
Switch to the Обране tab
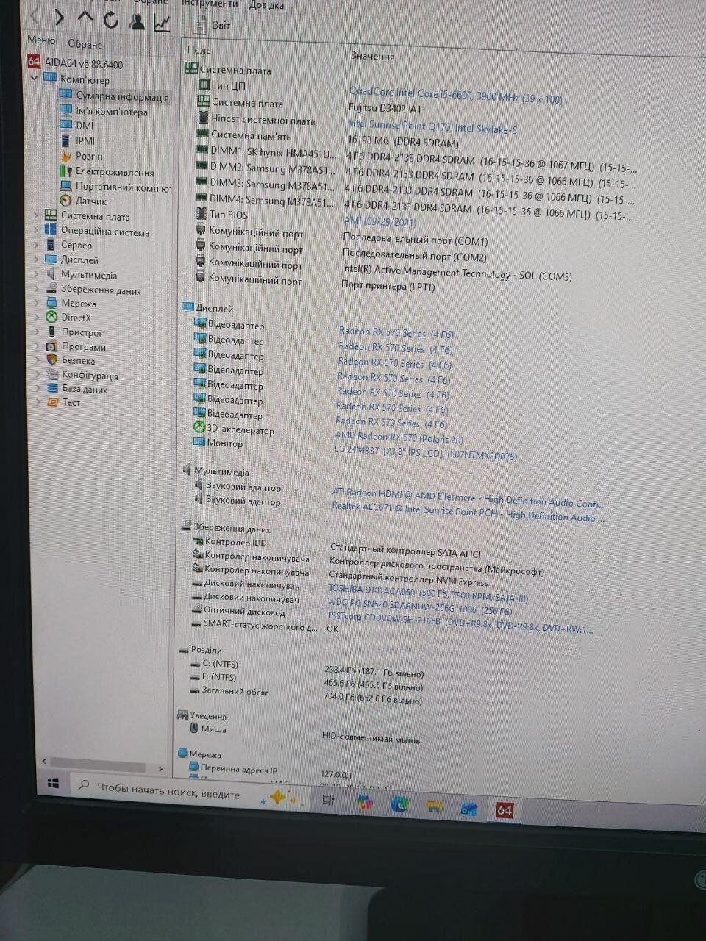pyautogui.click(x=85, y=45)
